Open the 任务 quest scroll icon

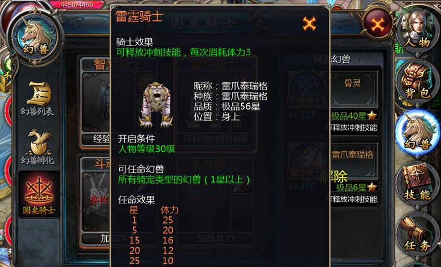click(x=417, y=234)
